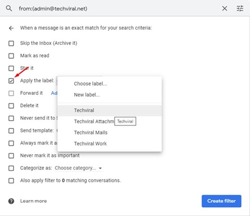Screen dimensions: 250x216
Task: Check the Delete it option
Action: click(11, 106)
